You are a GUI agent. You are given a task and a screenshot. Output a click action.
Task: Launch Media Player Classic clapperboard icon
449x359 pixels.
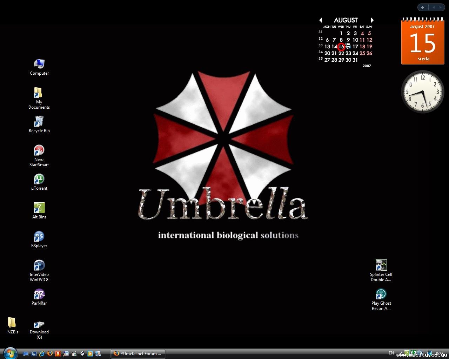click(74, 354)
